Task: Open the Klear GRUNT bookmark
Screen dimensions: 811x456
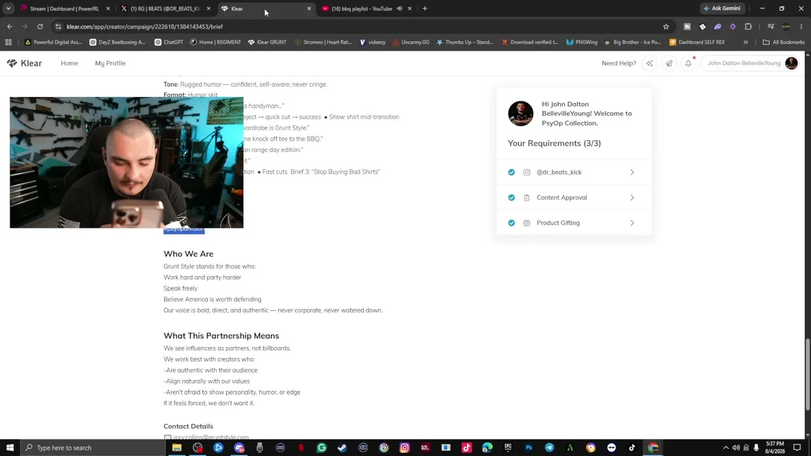Action: pos(267,42)
